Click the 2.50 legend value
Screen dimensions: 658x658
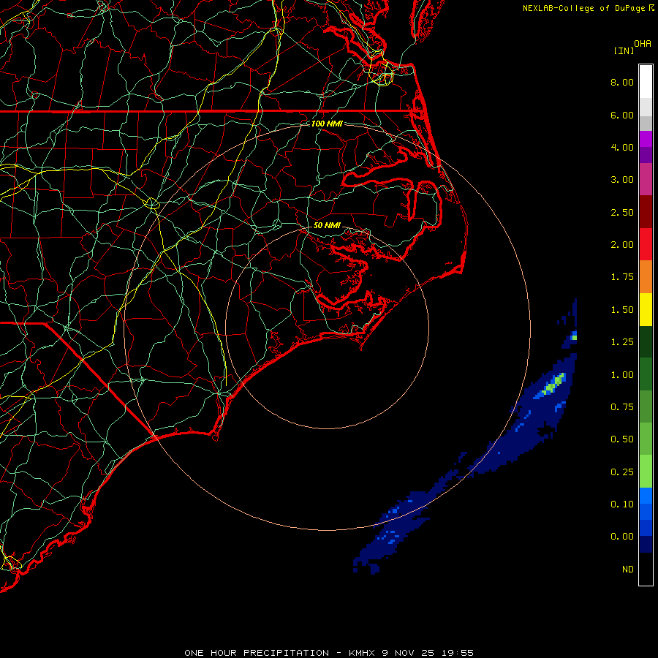[622, 212]
